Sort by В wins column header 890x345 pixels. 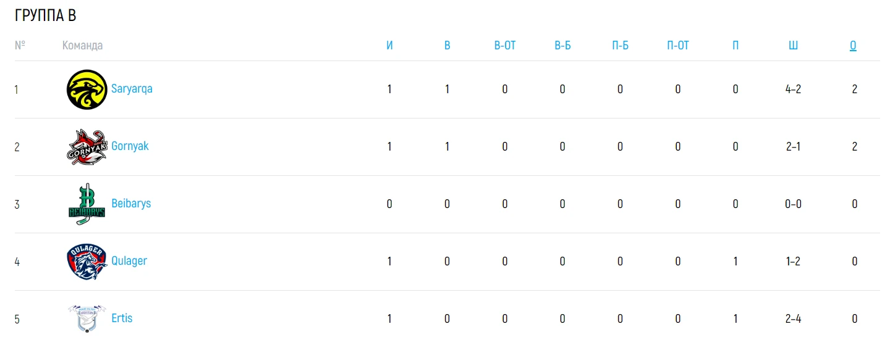(x=447, y=46)
